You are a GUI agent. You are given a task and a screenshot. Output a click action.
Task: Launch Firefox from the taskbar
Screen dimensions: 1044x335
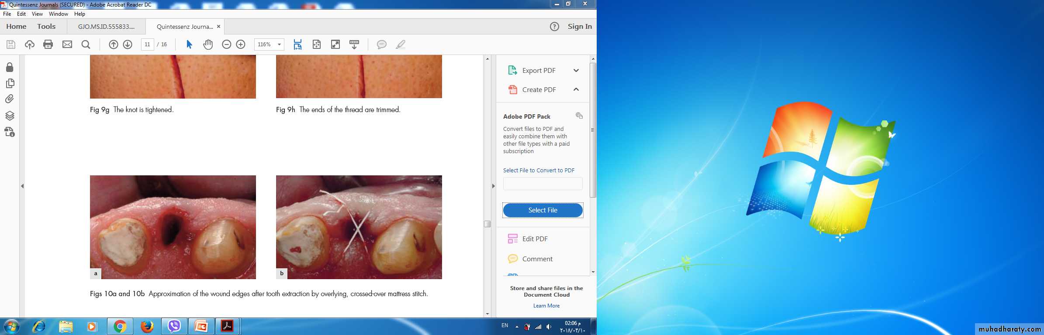[147, 326]
